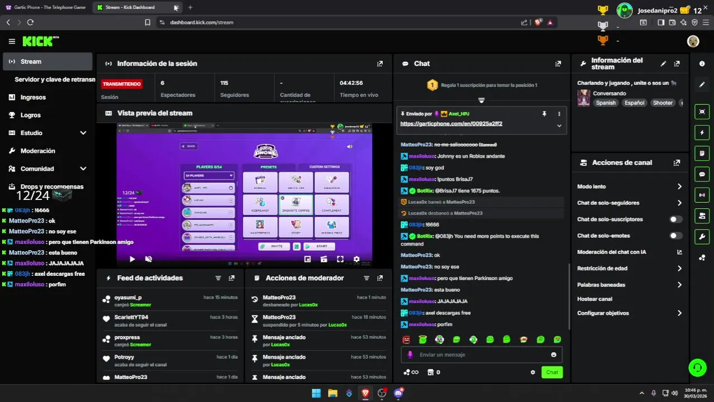
Task: Open Windows Start menu
Action: click(316, 393)
